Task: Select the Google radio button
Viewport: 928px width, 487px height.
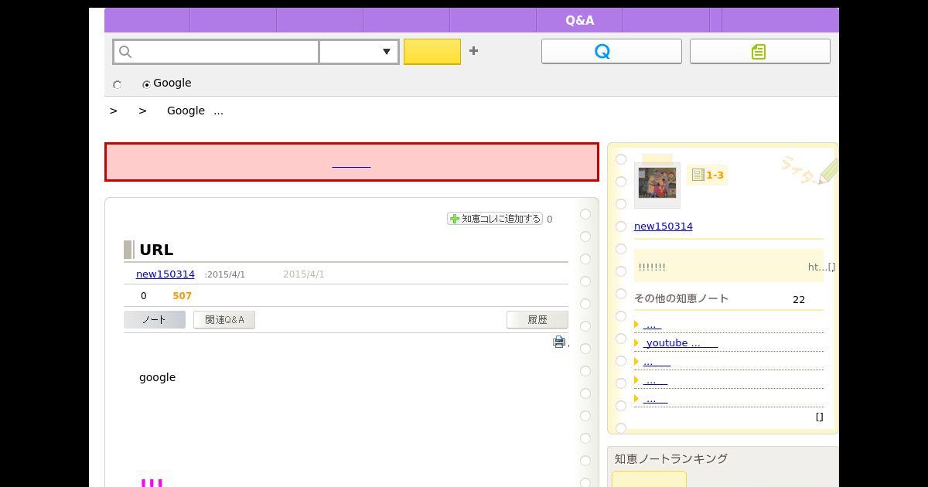Action: click(146, 84)
